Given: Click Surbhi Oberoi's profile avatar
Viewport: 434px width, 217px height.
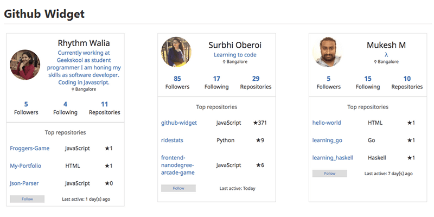Looking at the screenshot, I should pos(176,52).
